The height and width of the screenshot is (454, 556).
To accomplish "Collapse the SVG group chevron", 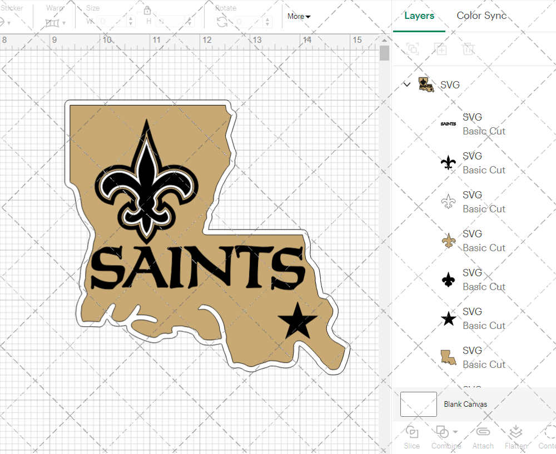I will tap(407, 84).
